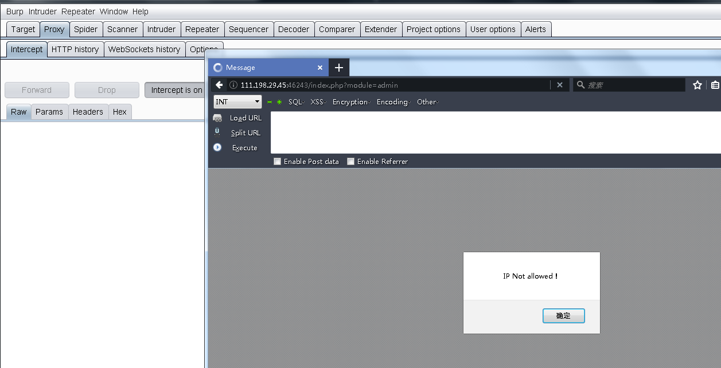Expand the Encoding menu in HackBar
The image size is (721, 368).
[x=393, y=102]
